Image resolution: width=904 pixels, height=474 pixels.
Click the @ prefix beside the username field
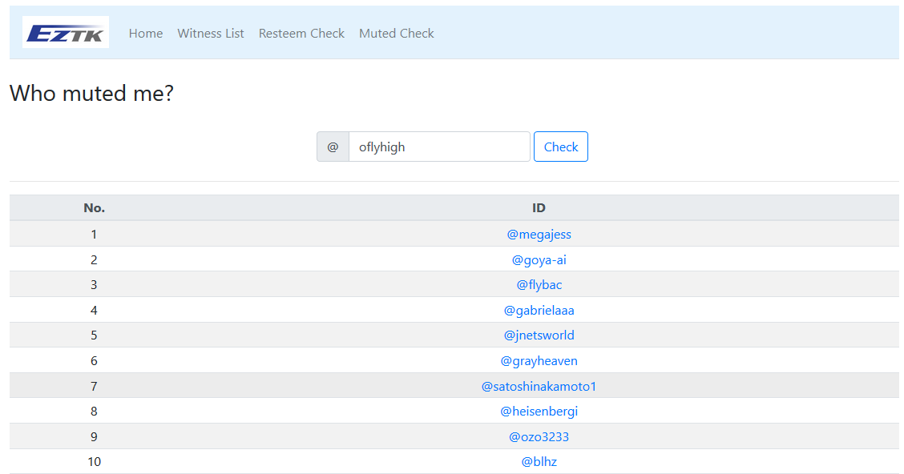333,147
